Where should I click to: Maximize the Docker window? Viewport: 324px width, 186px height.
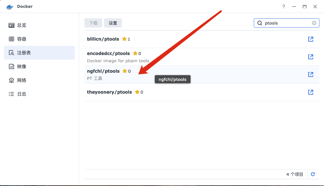305,7
